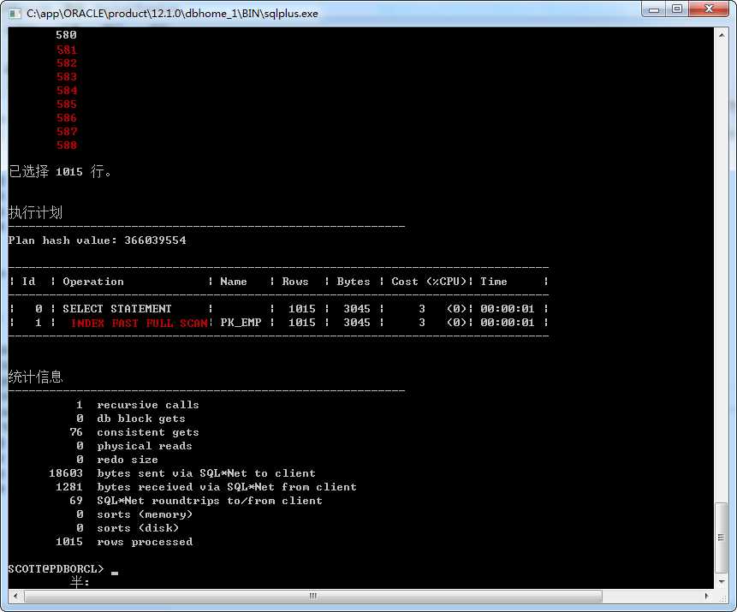This screenshot has height=612, width=737.
Task: Click the red value 588
Action: click(x=66, y=146)
